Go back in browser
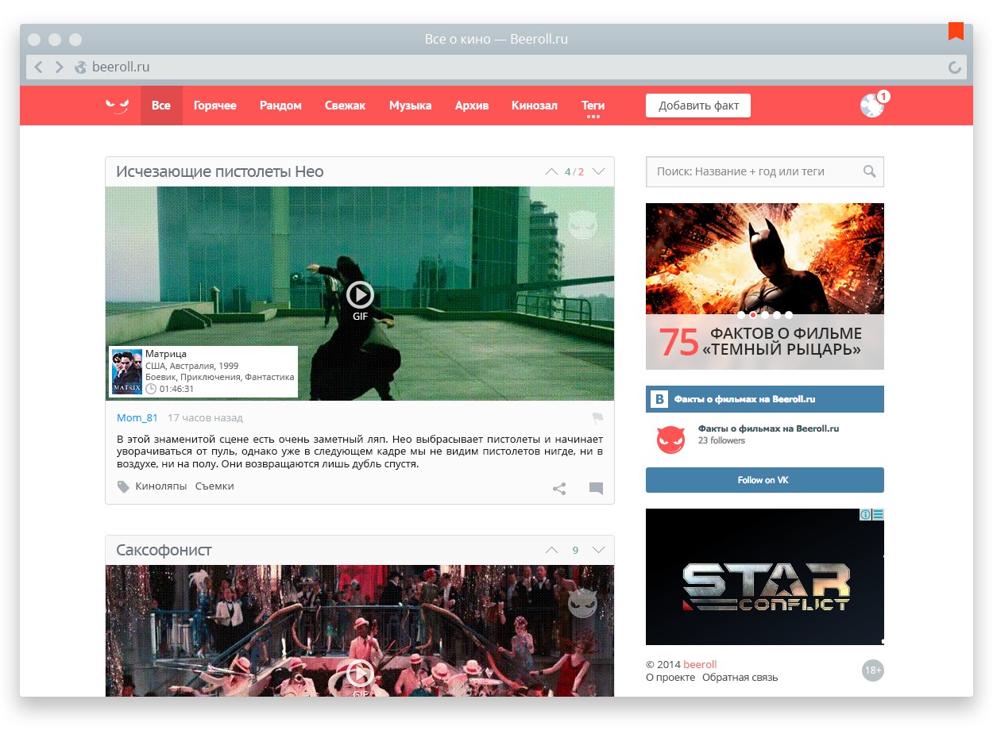Viewport: 993px width, 730px height. (38, 67)
